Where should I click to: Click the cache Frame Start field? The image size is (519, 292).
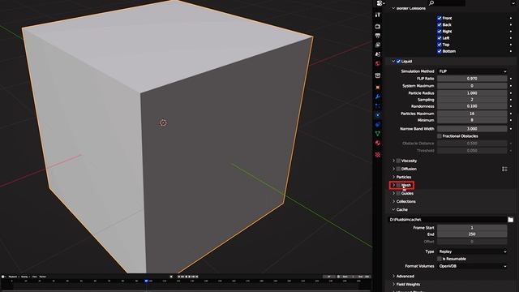point(472,227)
